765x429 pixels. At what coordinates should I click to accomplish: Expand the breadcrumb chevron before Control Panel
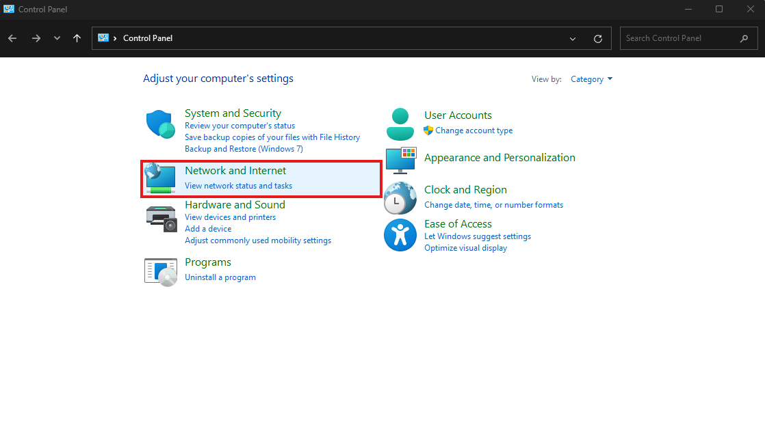click(x=115, y=38)
